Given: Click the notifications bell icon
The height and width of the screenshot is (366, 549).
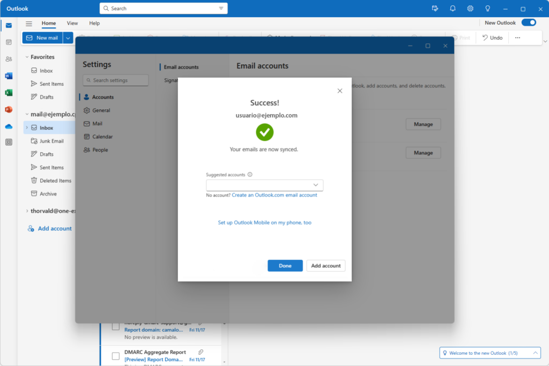Looking at the screenshot, I should tap(452, 9).
